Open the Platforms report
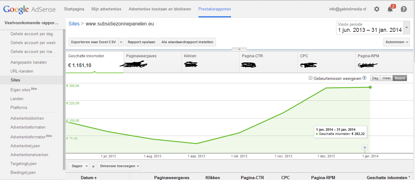 (x=19, y=108)
